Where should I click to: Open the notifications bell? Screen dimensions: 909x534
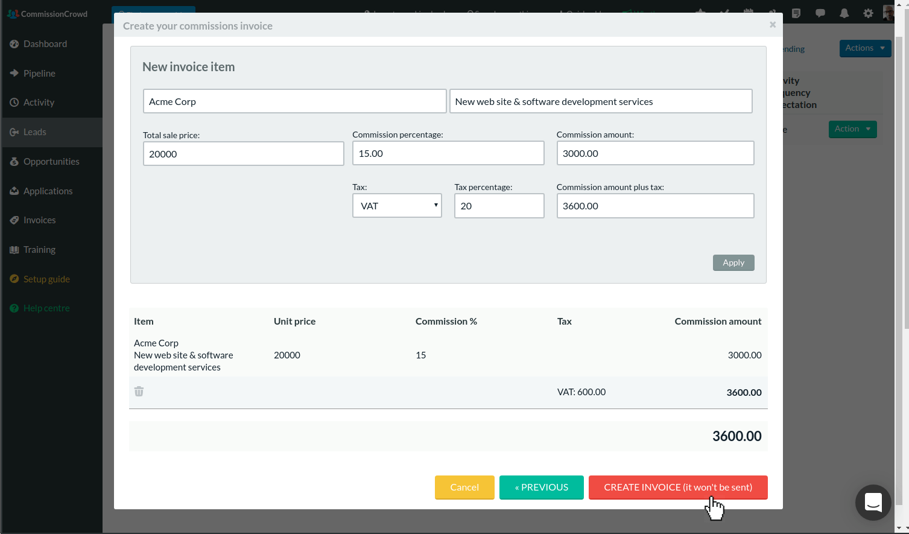click(844, 13)
